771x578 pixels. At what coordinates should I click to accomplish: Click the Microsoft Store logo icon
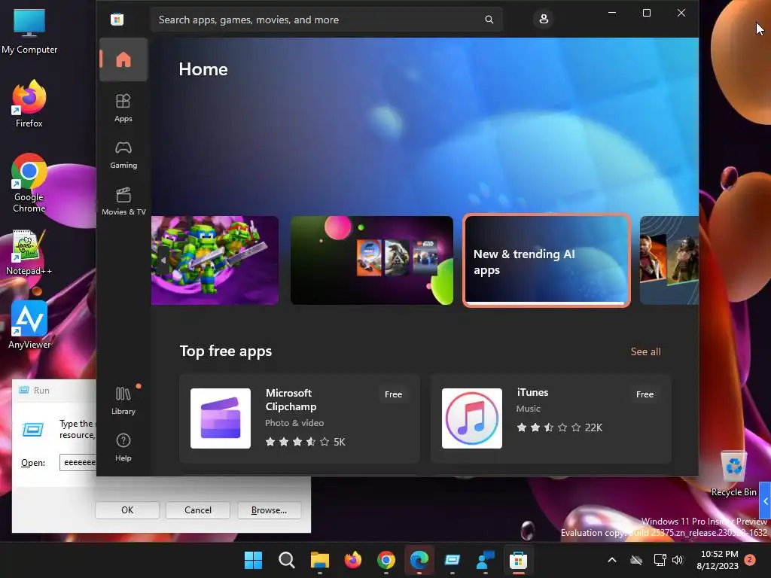[x=117, y=19]
